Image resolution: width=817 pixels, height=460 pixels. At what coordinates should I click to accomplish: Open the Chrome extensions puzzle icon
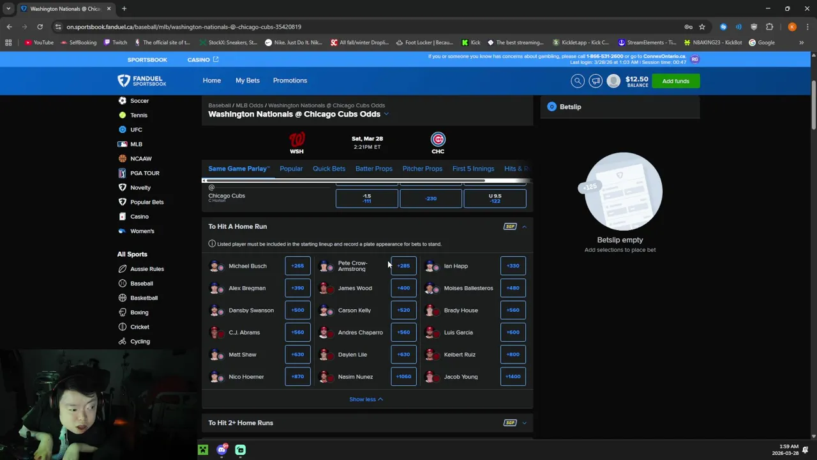pyautogui.click(x=769, y=27)
